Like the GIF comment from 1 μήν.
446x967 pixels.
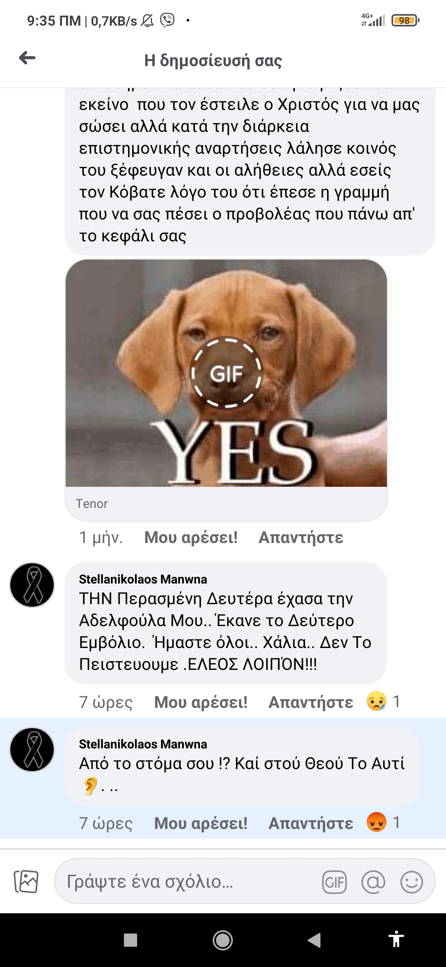tap(191, 537)
